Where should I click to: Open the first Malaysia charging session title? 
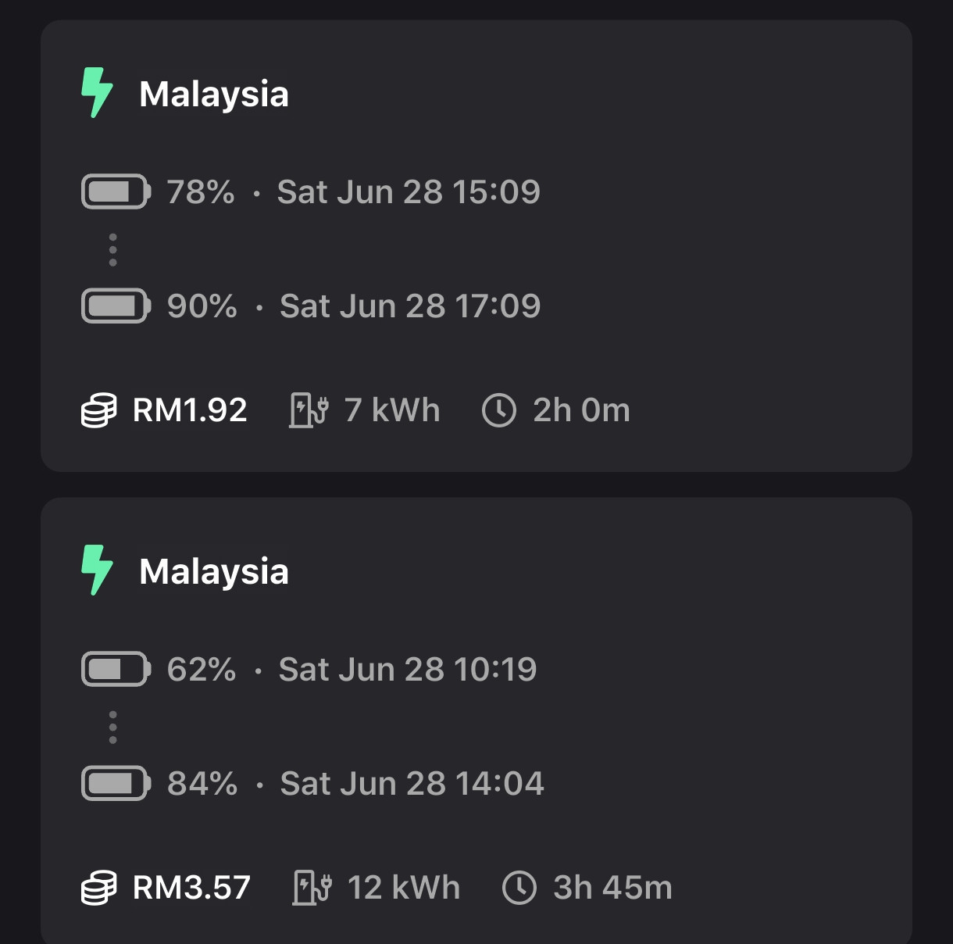pos(214,95)
